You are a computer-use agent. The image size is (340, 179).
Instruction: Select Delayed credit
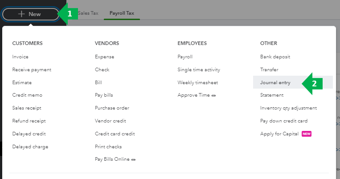point(29,134)
